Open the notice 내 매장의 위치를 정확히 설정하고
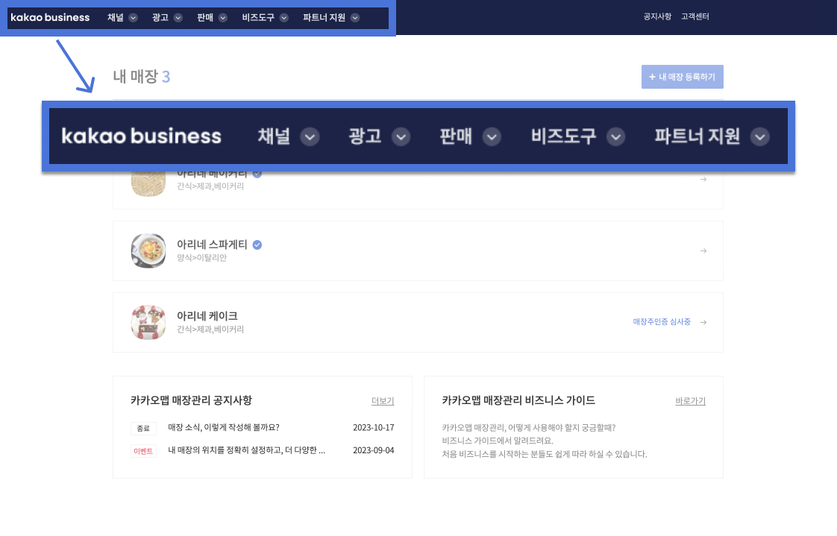The width and height of the screenshot is (837, 536). tap(247, 450)
